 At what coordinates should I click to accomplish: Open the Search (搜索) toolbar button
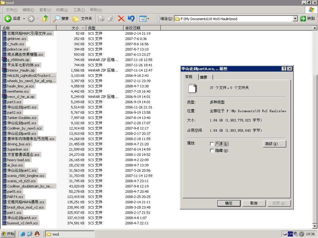[61, 19]
